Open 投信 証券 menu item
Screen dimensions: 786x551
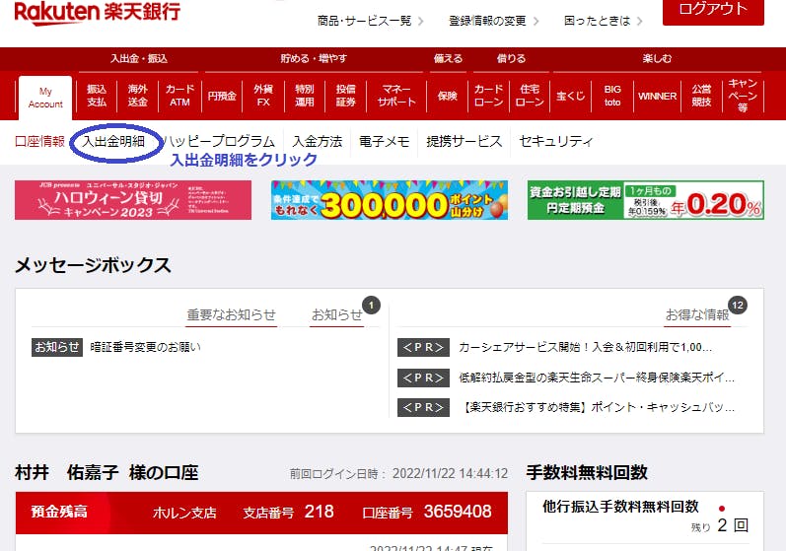pos(345,96)
